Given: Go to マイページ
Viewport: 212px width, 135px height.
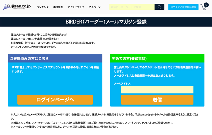Looking at the screenshot, I should (95, 7).
